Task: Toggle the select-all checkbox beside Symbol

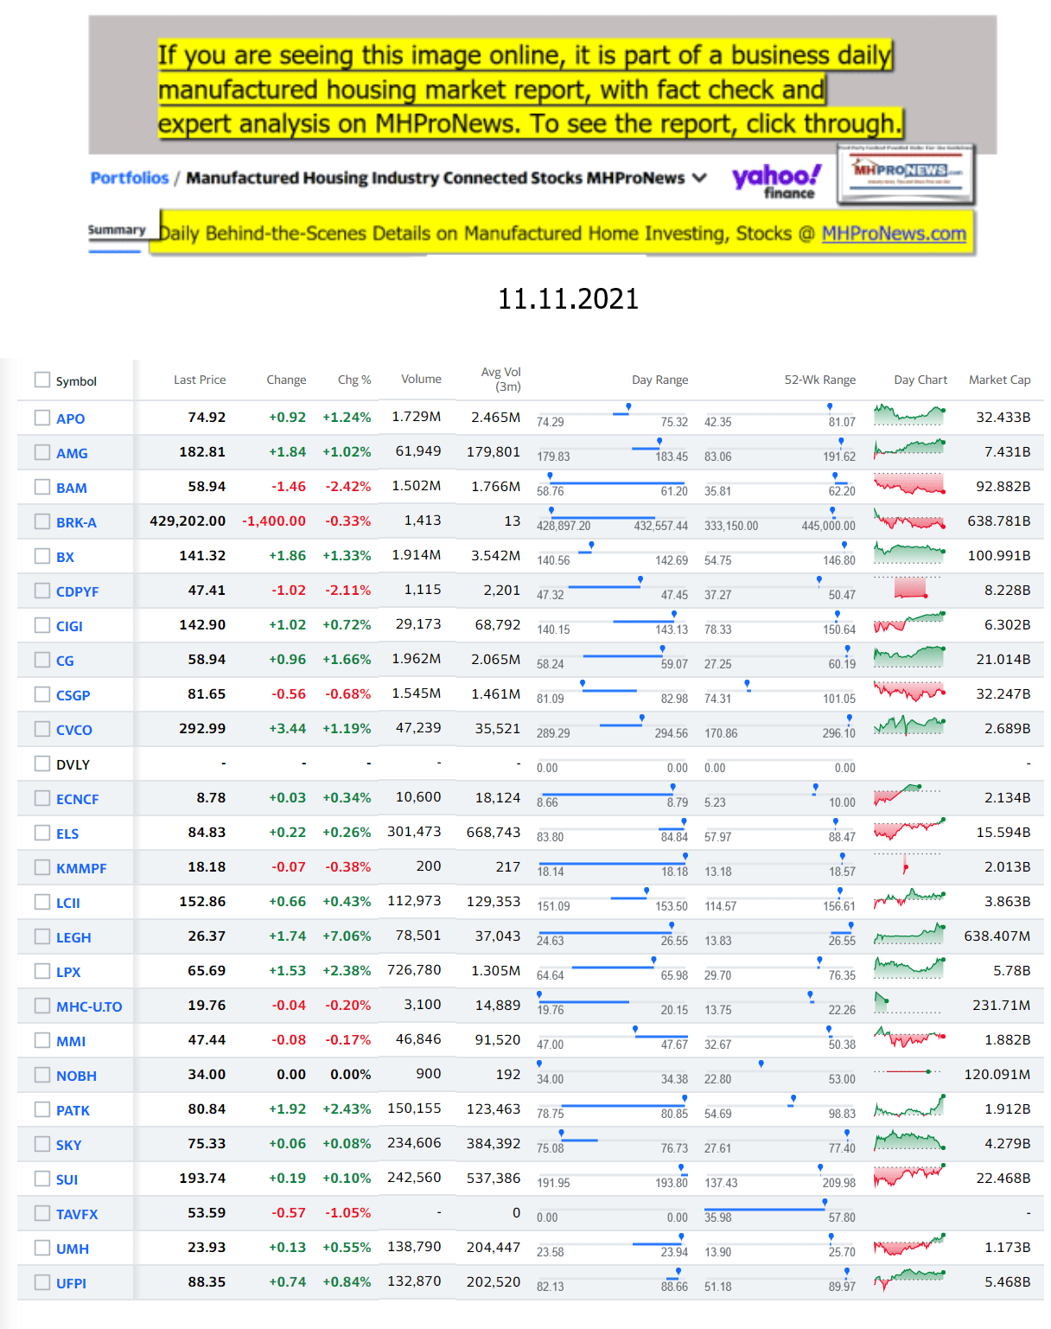Action: tap(42, 380)
